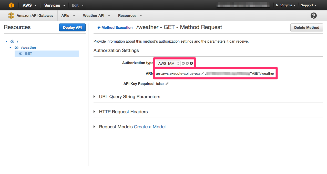This screenshot has height=174, width=327.
Task: Open the Authorization type AWS_IAM select box
Action: coord(168,64)
